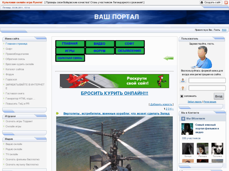Close the top advertisement bar
The width and height of the screenshot is (229, 171).
pos(226,3)
